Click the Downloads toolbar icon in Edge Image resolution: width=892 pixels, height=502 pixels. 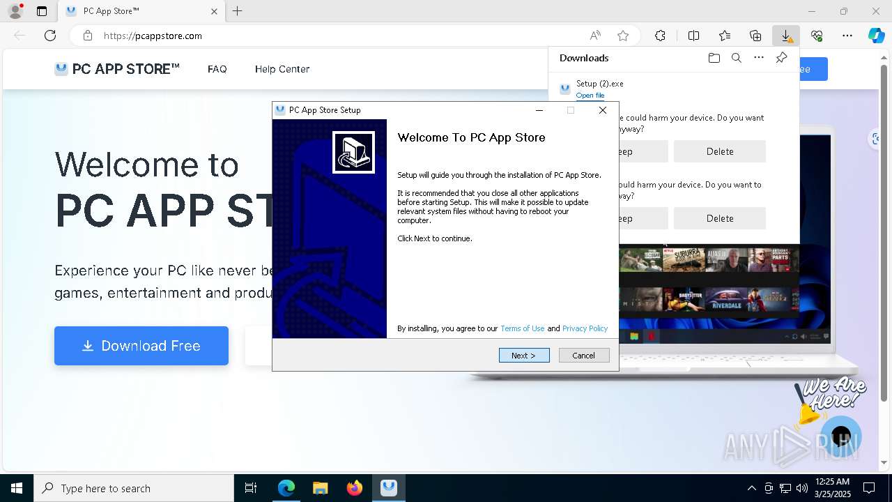pyautogui.click(x=785, y=36)
